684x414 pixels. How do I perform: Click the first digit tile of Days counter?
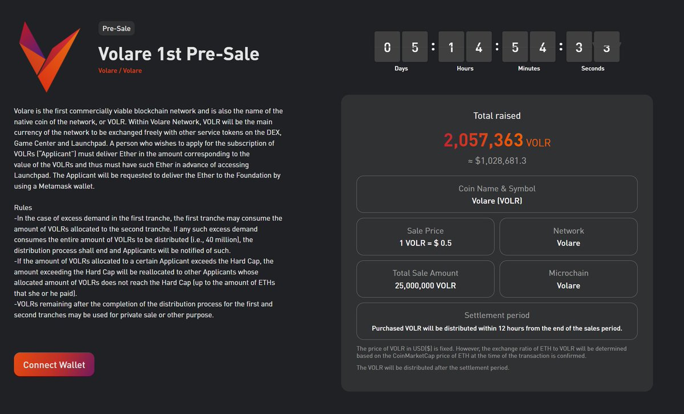pyautogui.click(x=387, y=47)
